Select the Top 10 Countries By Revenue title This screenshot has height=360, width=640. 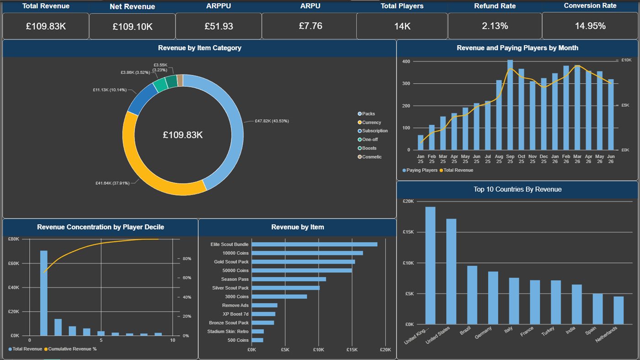(517, 190)
